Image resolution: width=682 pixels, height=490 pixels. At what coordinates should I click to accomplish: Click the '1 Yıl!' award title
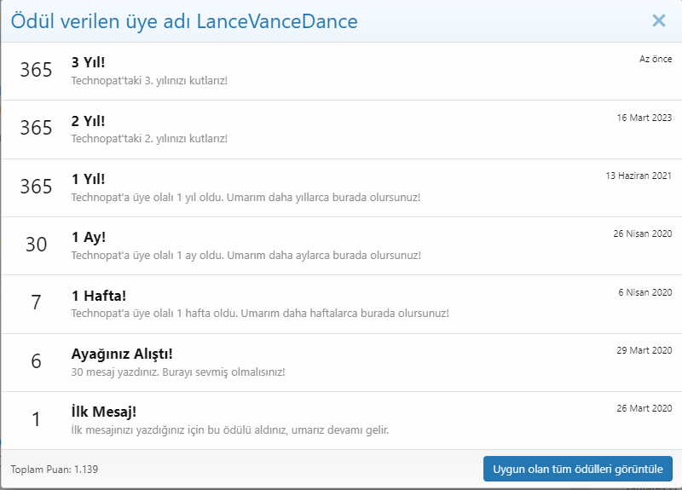[x=89, y=179]
